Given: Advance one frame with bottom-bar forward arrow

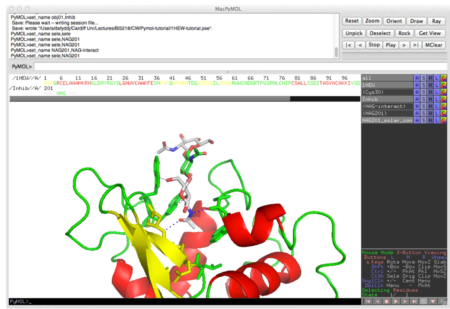Looking at the screenshot, I should coord(405,301).
